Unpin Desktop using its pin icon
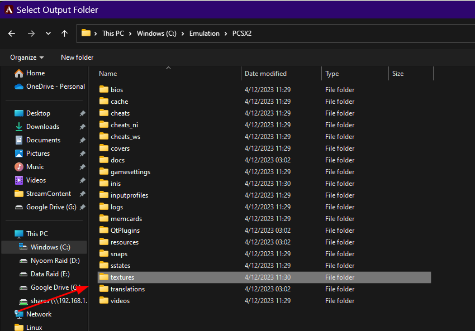The image size is (475, 331). click(x=82, y=113)
